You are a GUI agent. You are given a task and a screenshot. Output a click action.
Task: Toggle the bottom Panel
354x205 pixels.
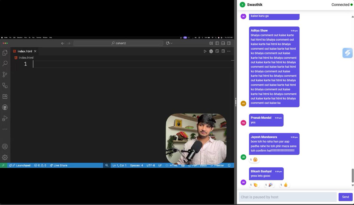(x=223, y=43)
